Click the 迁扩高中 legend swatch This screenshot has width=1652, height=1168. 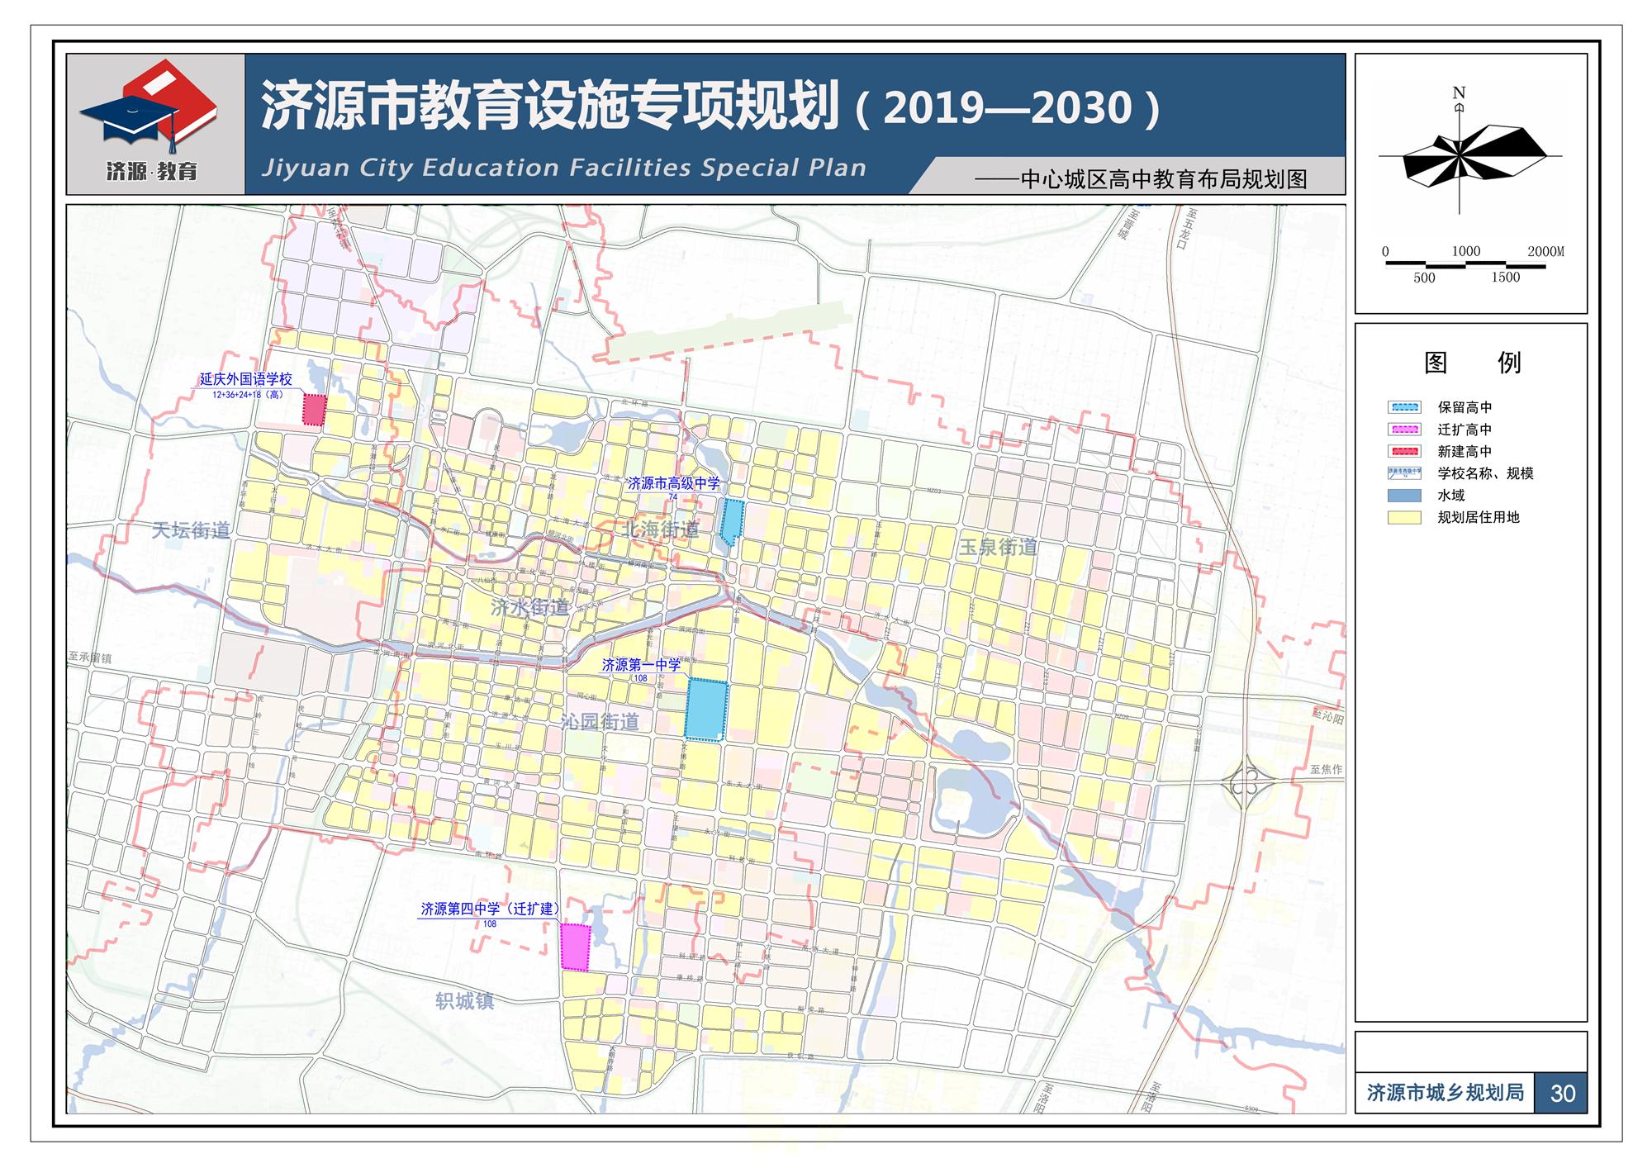[1404, 430]
